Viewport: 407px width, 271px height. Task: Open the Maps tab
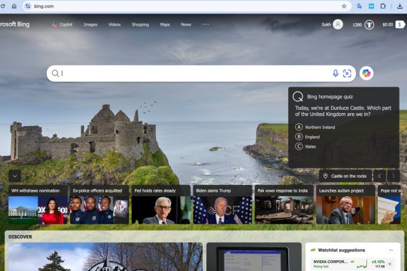[165, 24]
